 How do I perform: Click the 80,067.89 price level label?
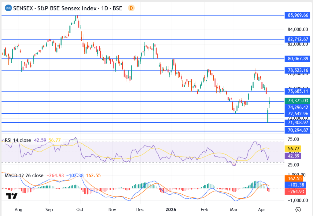pos(297,58)
